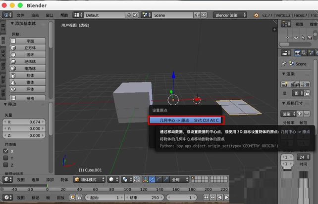The height and width of the screenshot is (204, 318).
Task: Toggle the outliner selectability cursor icon
Action: pyautogui.click(x=303, y=38)
